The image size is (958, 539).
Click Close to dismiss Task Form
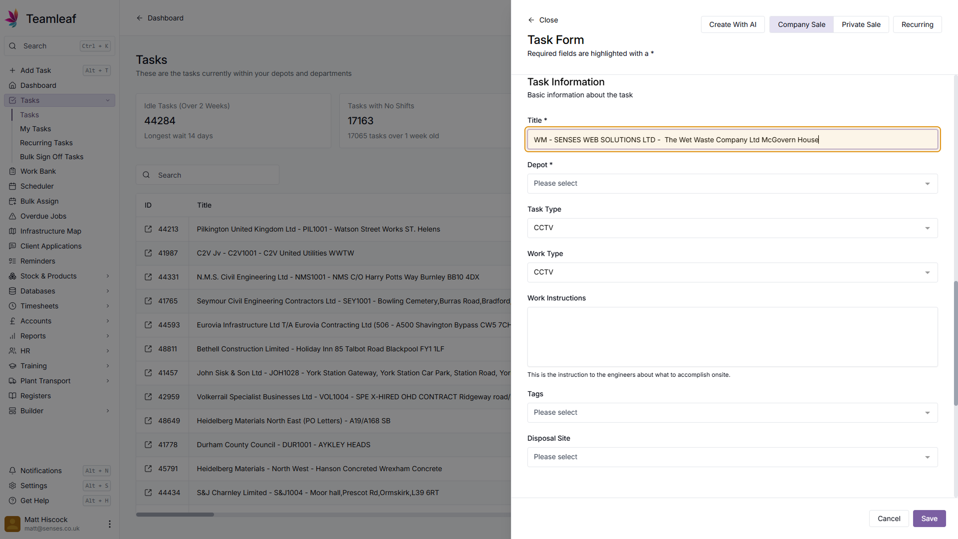tap(543, 20)
